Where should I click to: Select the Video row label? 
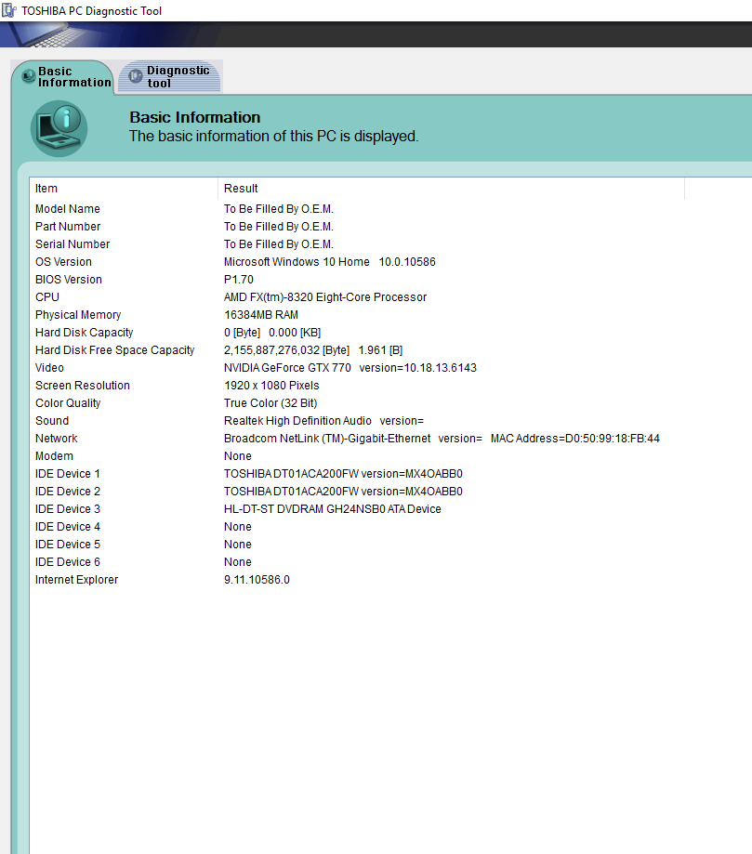49,368
